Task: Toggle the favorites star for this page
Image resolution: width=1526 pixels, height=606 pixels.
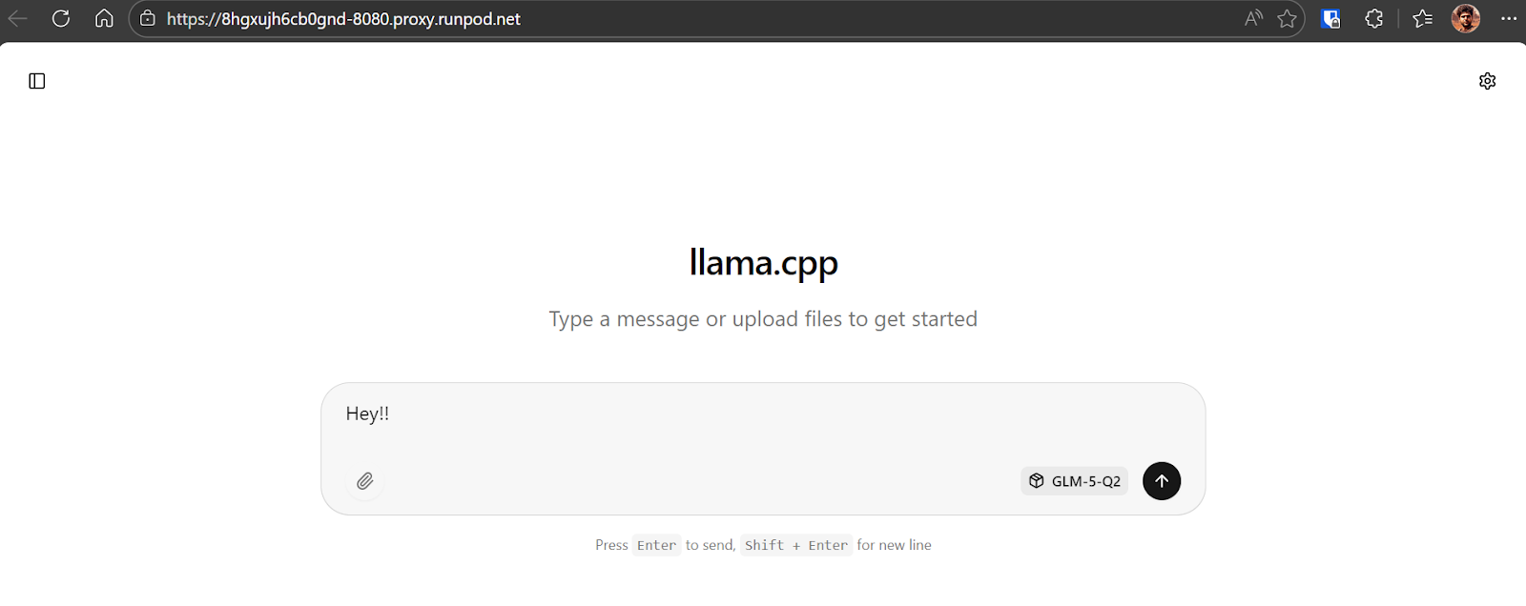Action: (x=1289, y=18)
